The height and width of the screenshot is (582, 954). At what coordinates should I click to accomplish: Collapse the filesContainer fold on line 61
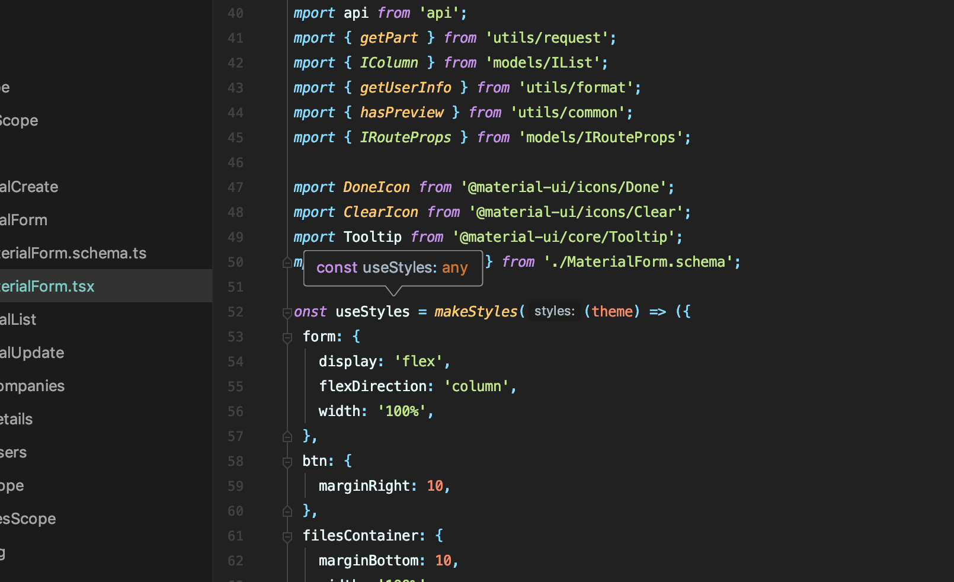[287, 536]
